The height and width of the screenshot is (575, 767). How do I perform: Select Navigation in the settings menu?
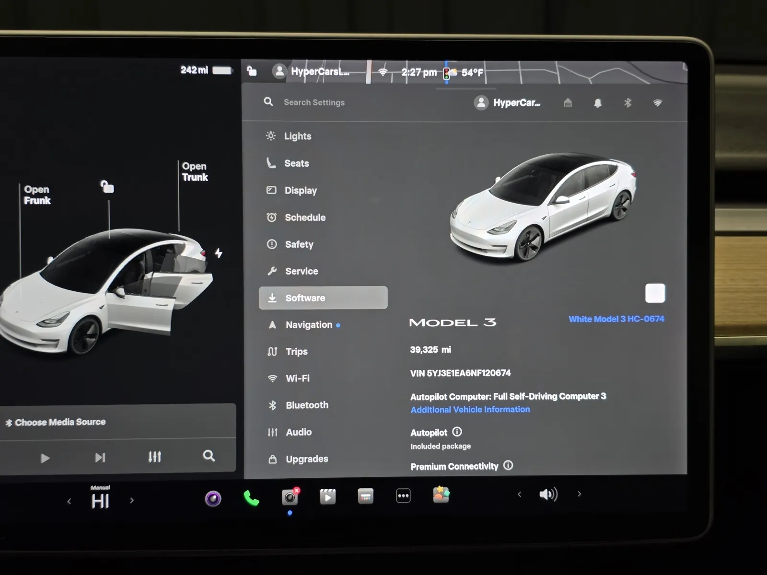pos(309,324)
